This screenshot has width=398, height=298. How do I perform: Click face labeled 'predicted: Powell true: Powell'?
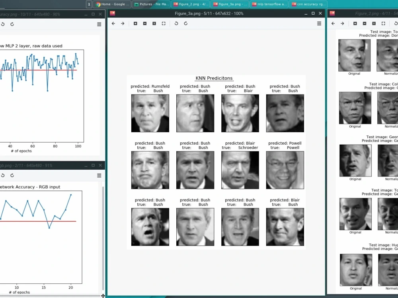click(285, 170)
